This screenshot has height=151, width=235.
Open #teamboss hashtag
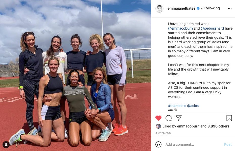pos(177,106)
